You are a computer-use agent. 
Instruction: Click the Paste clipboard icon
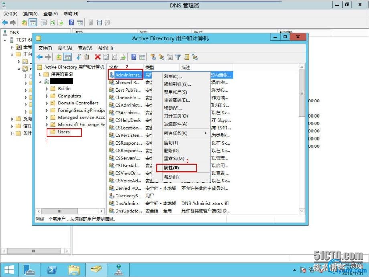(87, 57)
